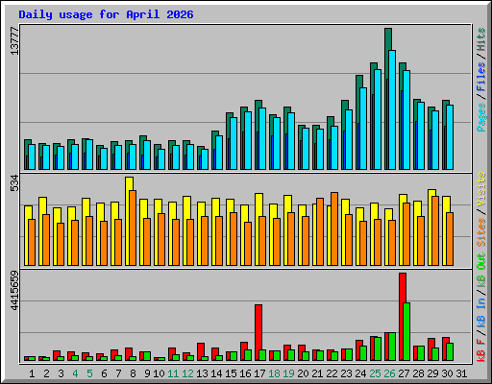The image size is (492, 384).
Task: Click the orange sites bar for day 30
Action: [x=450, y=239]
